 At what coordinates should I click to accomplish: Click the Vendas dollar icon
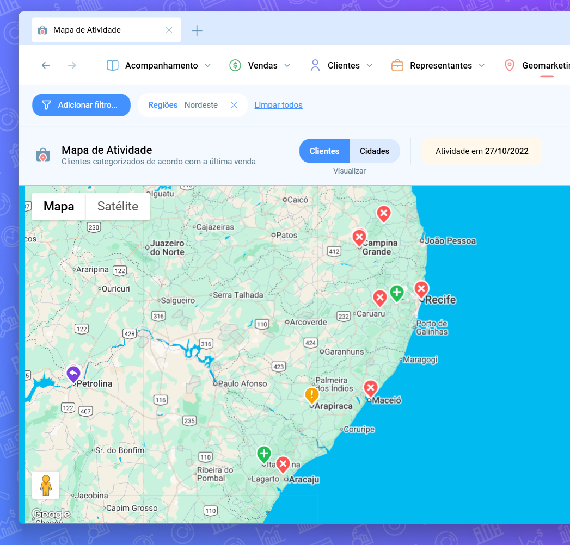pos(235,65)
